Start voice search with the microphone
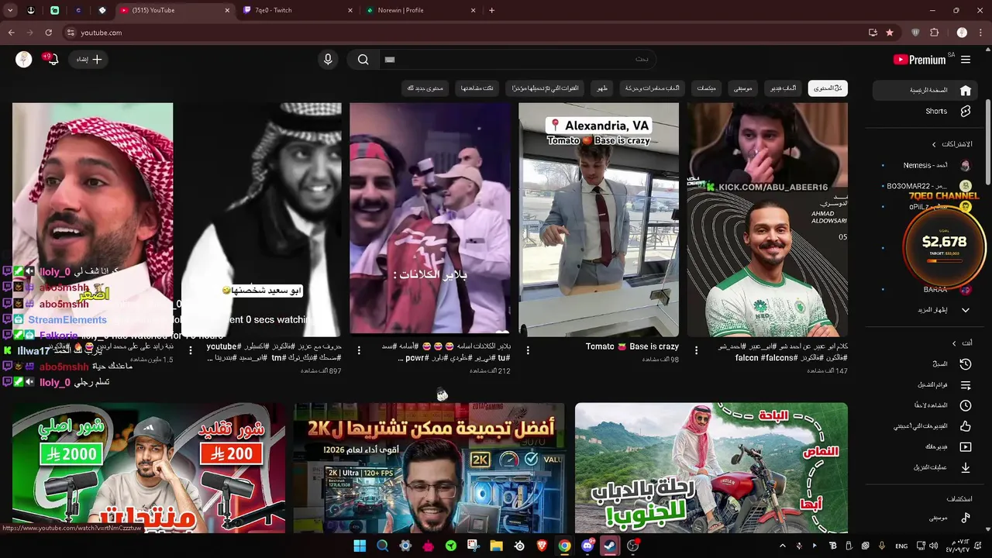 click(328, 60)
